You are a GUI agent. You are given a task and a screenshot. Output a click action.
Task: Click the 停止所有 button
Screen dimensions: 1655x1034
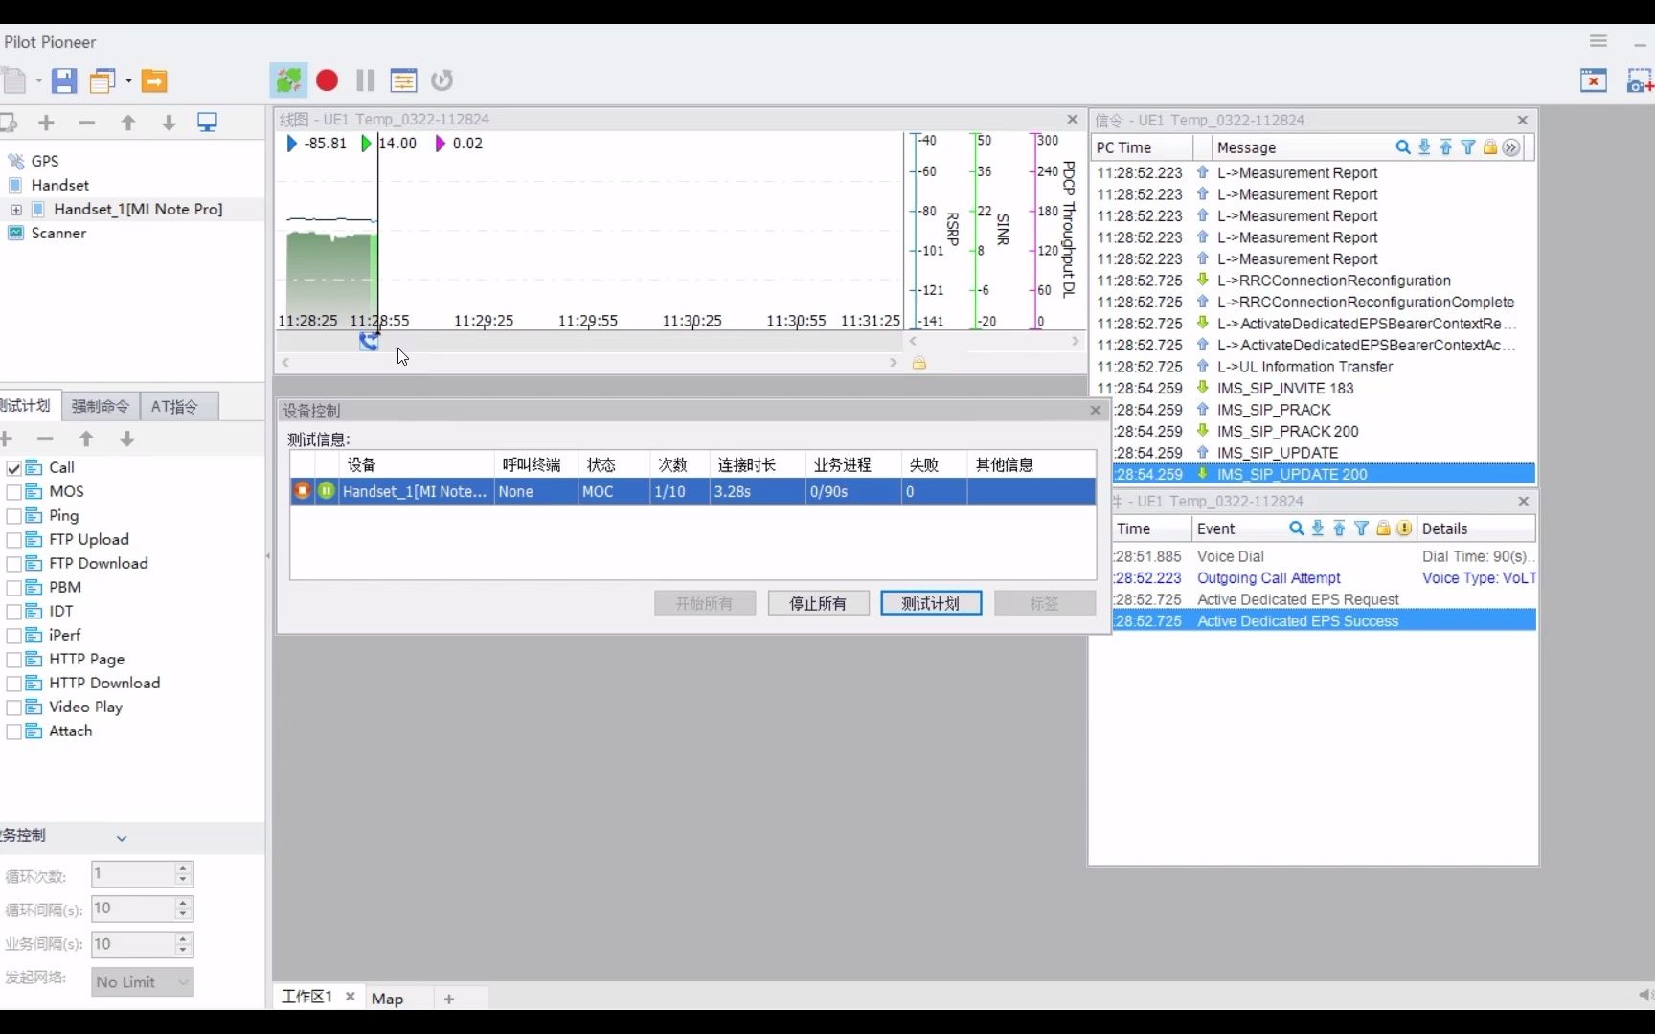(x=818, y=603)
